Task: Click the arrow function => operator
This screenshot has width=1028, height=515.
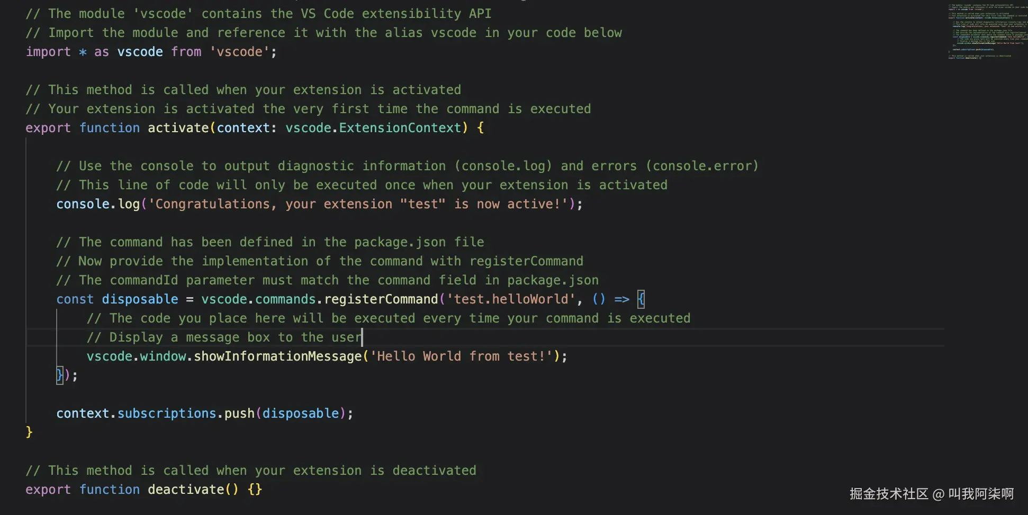Action: coord(622,299)
